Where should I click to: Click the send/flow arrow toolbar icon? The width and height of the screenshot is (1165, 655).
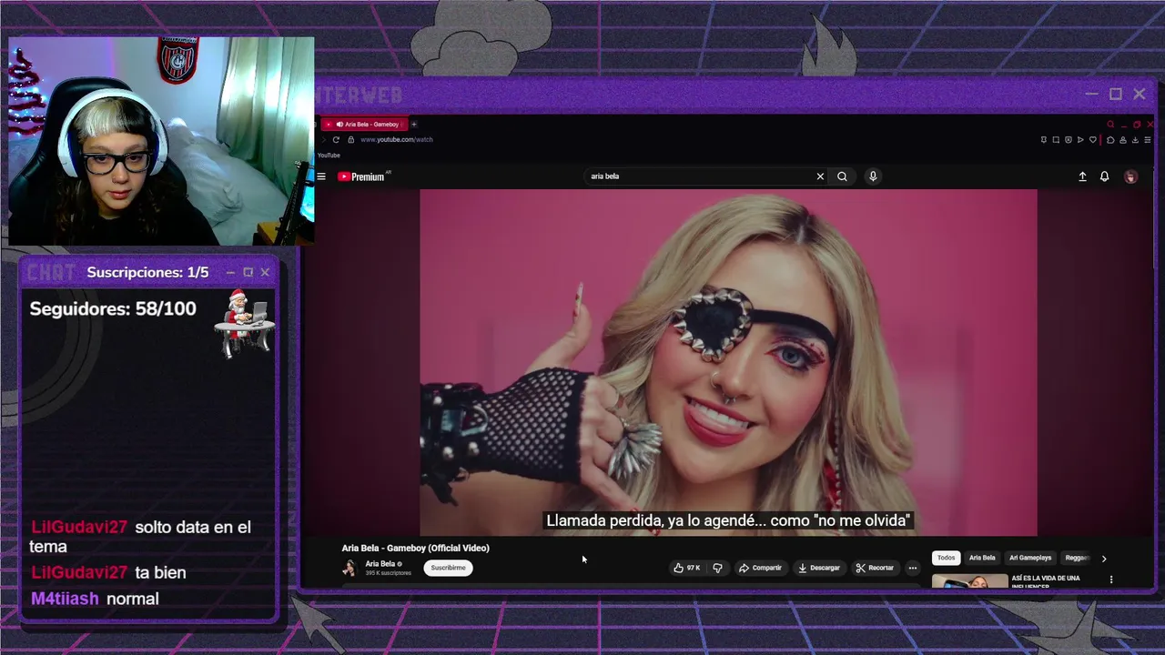tap(1080, 140)
